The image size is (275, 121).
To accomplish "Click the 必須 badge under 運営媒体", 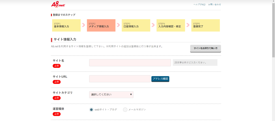I will pos(57,114).
